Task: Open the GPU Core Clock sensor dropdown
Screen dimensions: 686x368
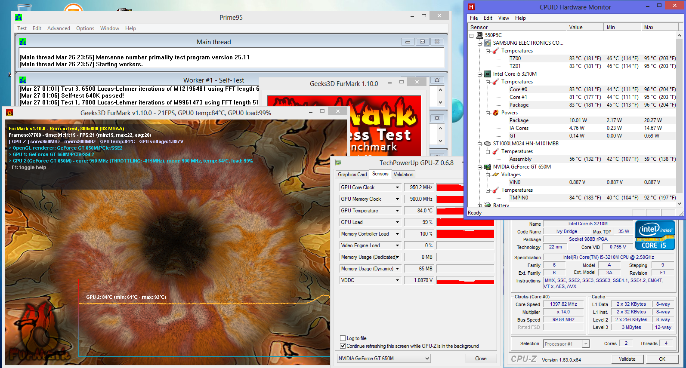Action: [397, 187]
